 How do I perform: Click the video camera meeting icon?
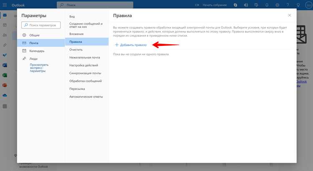[197, 5]
